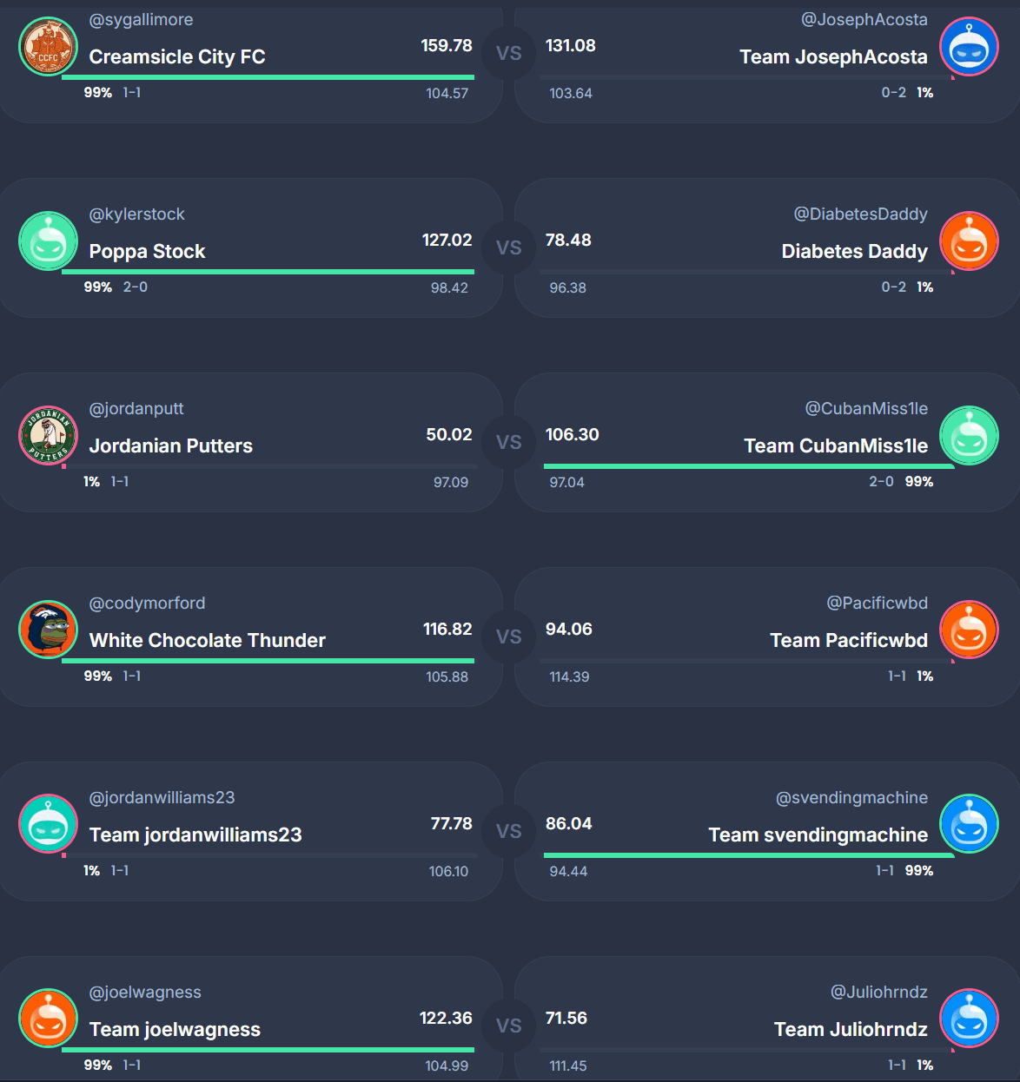The image size is (1020, 1082).
Task: Select Team Juliohrndz's blue robot avatar
Action: (970, 1019)
